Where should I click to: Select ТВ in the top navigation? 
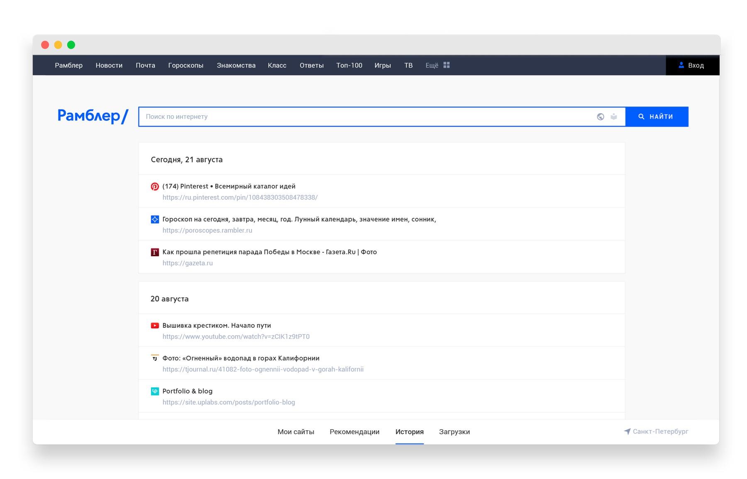tap(408, 65)
